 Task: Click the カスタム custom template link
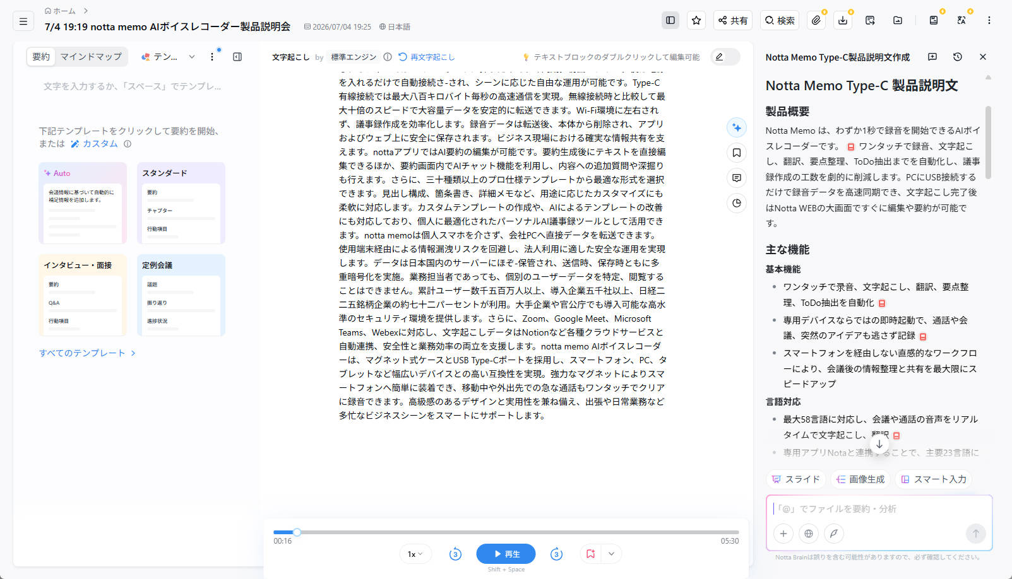tap(94, 144)
